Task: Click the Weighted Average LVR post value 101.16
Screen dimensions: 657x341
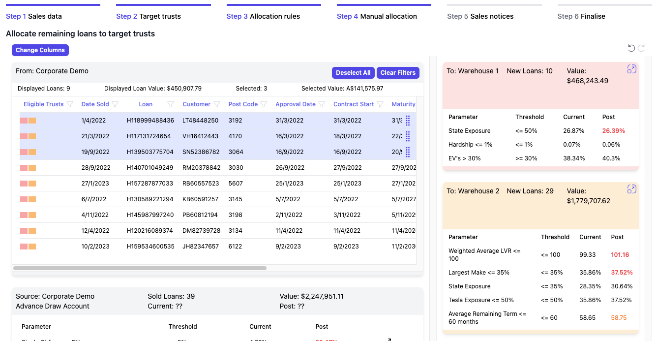Action: [x=620, y=255]
